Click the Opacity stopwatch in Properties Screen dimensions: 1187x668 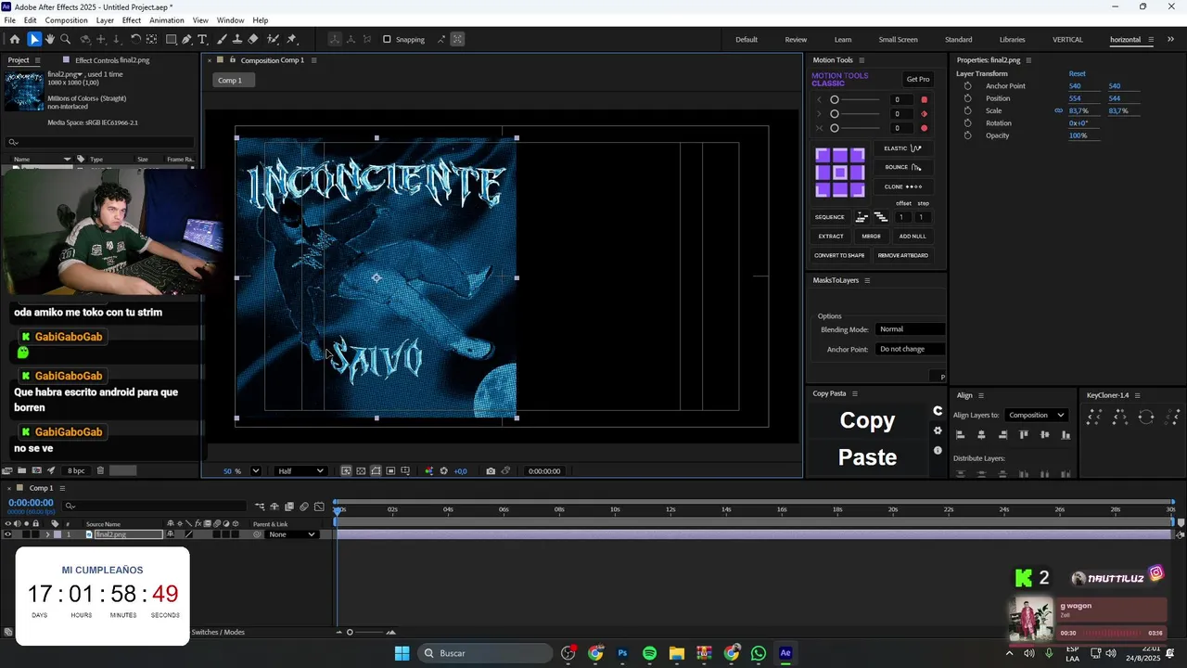967,135
